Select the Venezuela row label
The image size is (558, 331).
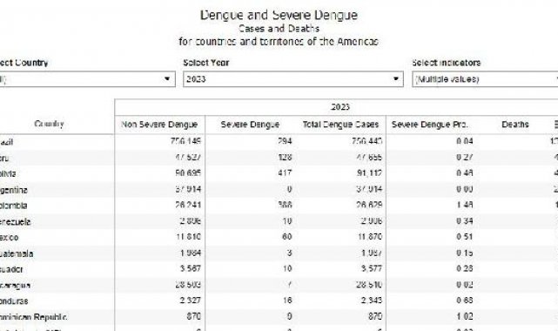pos(16,222)
